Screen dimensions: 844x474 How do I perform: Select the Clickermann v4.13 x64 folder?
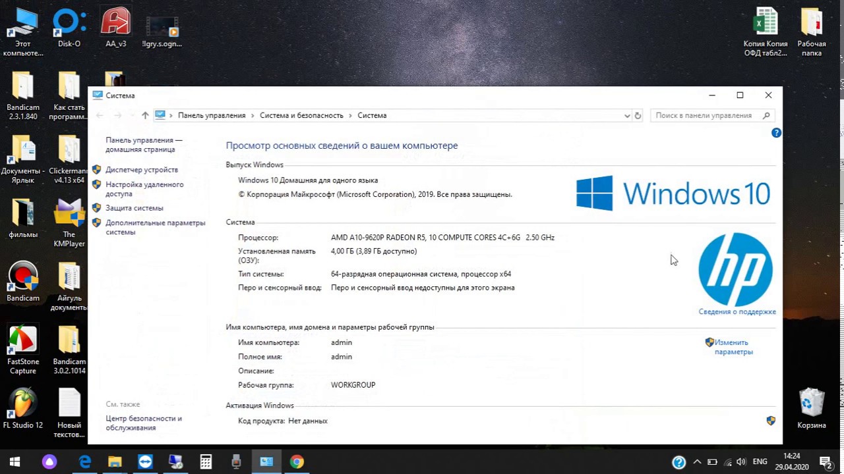pos(69,159)
